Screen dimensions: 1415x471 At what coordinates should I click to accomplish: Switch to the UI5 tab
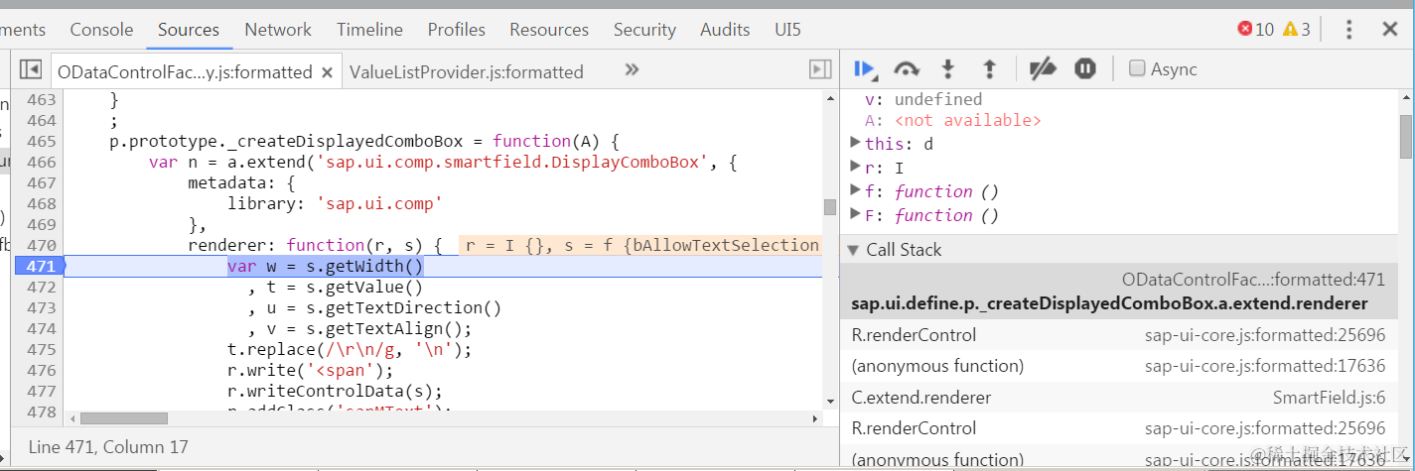click(787, 30)
